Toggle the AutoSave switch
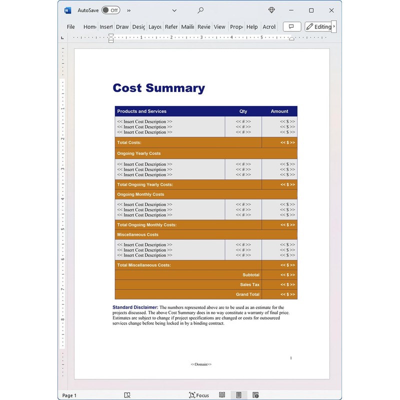The width and height of the screenshot is (400, 400). pyautogui.click(x=110, y=10)
